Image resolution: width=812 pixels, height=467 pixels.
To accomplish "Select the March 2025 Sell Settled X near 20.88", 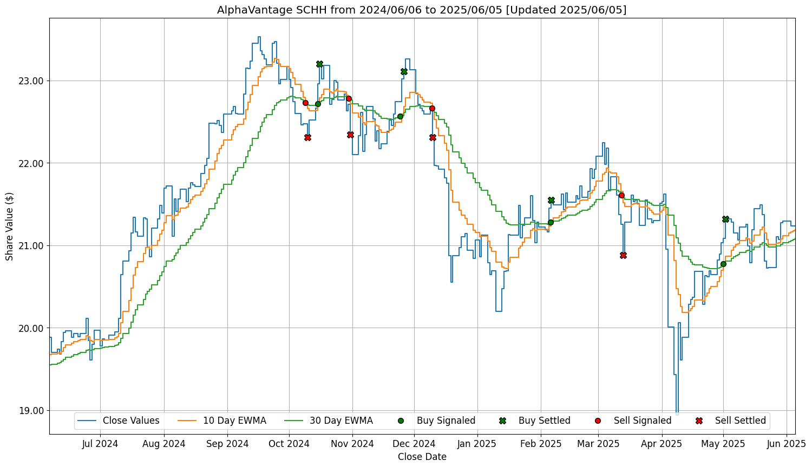I will 623,255.
